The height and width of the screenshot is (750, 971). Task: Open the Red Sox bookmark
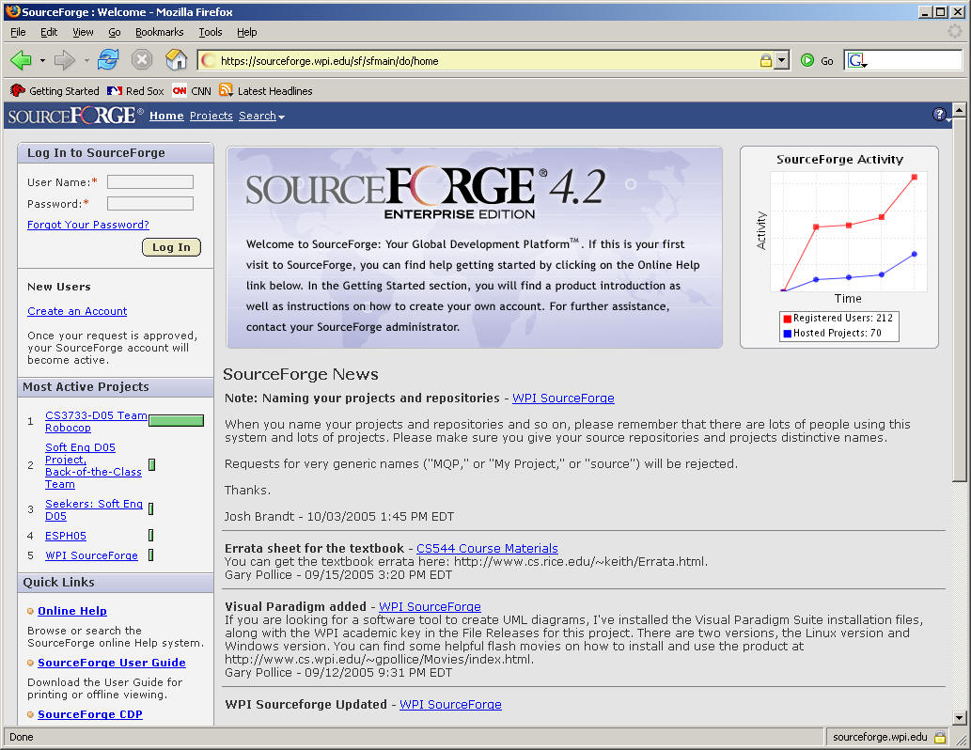(x=135, y=91)
